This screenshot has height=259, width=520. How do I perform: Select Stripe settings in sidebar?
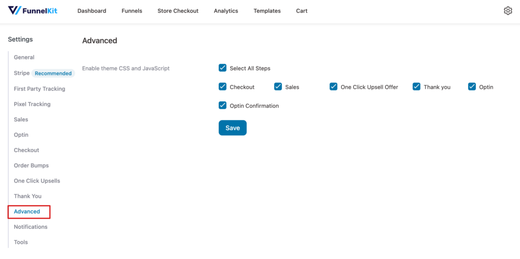[21, 73]
